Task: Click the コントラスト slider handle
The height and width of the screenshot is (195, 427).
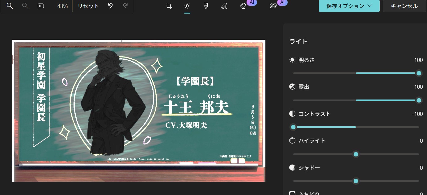Action: pos(293,127)
